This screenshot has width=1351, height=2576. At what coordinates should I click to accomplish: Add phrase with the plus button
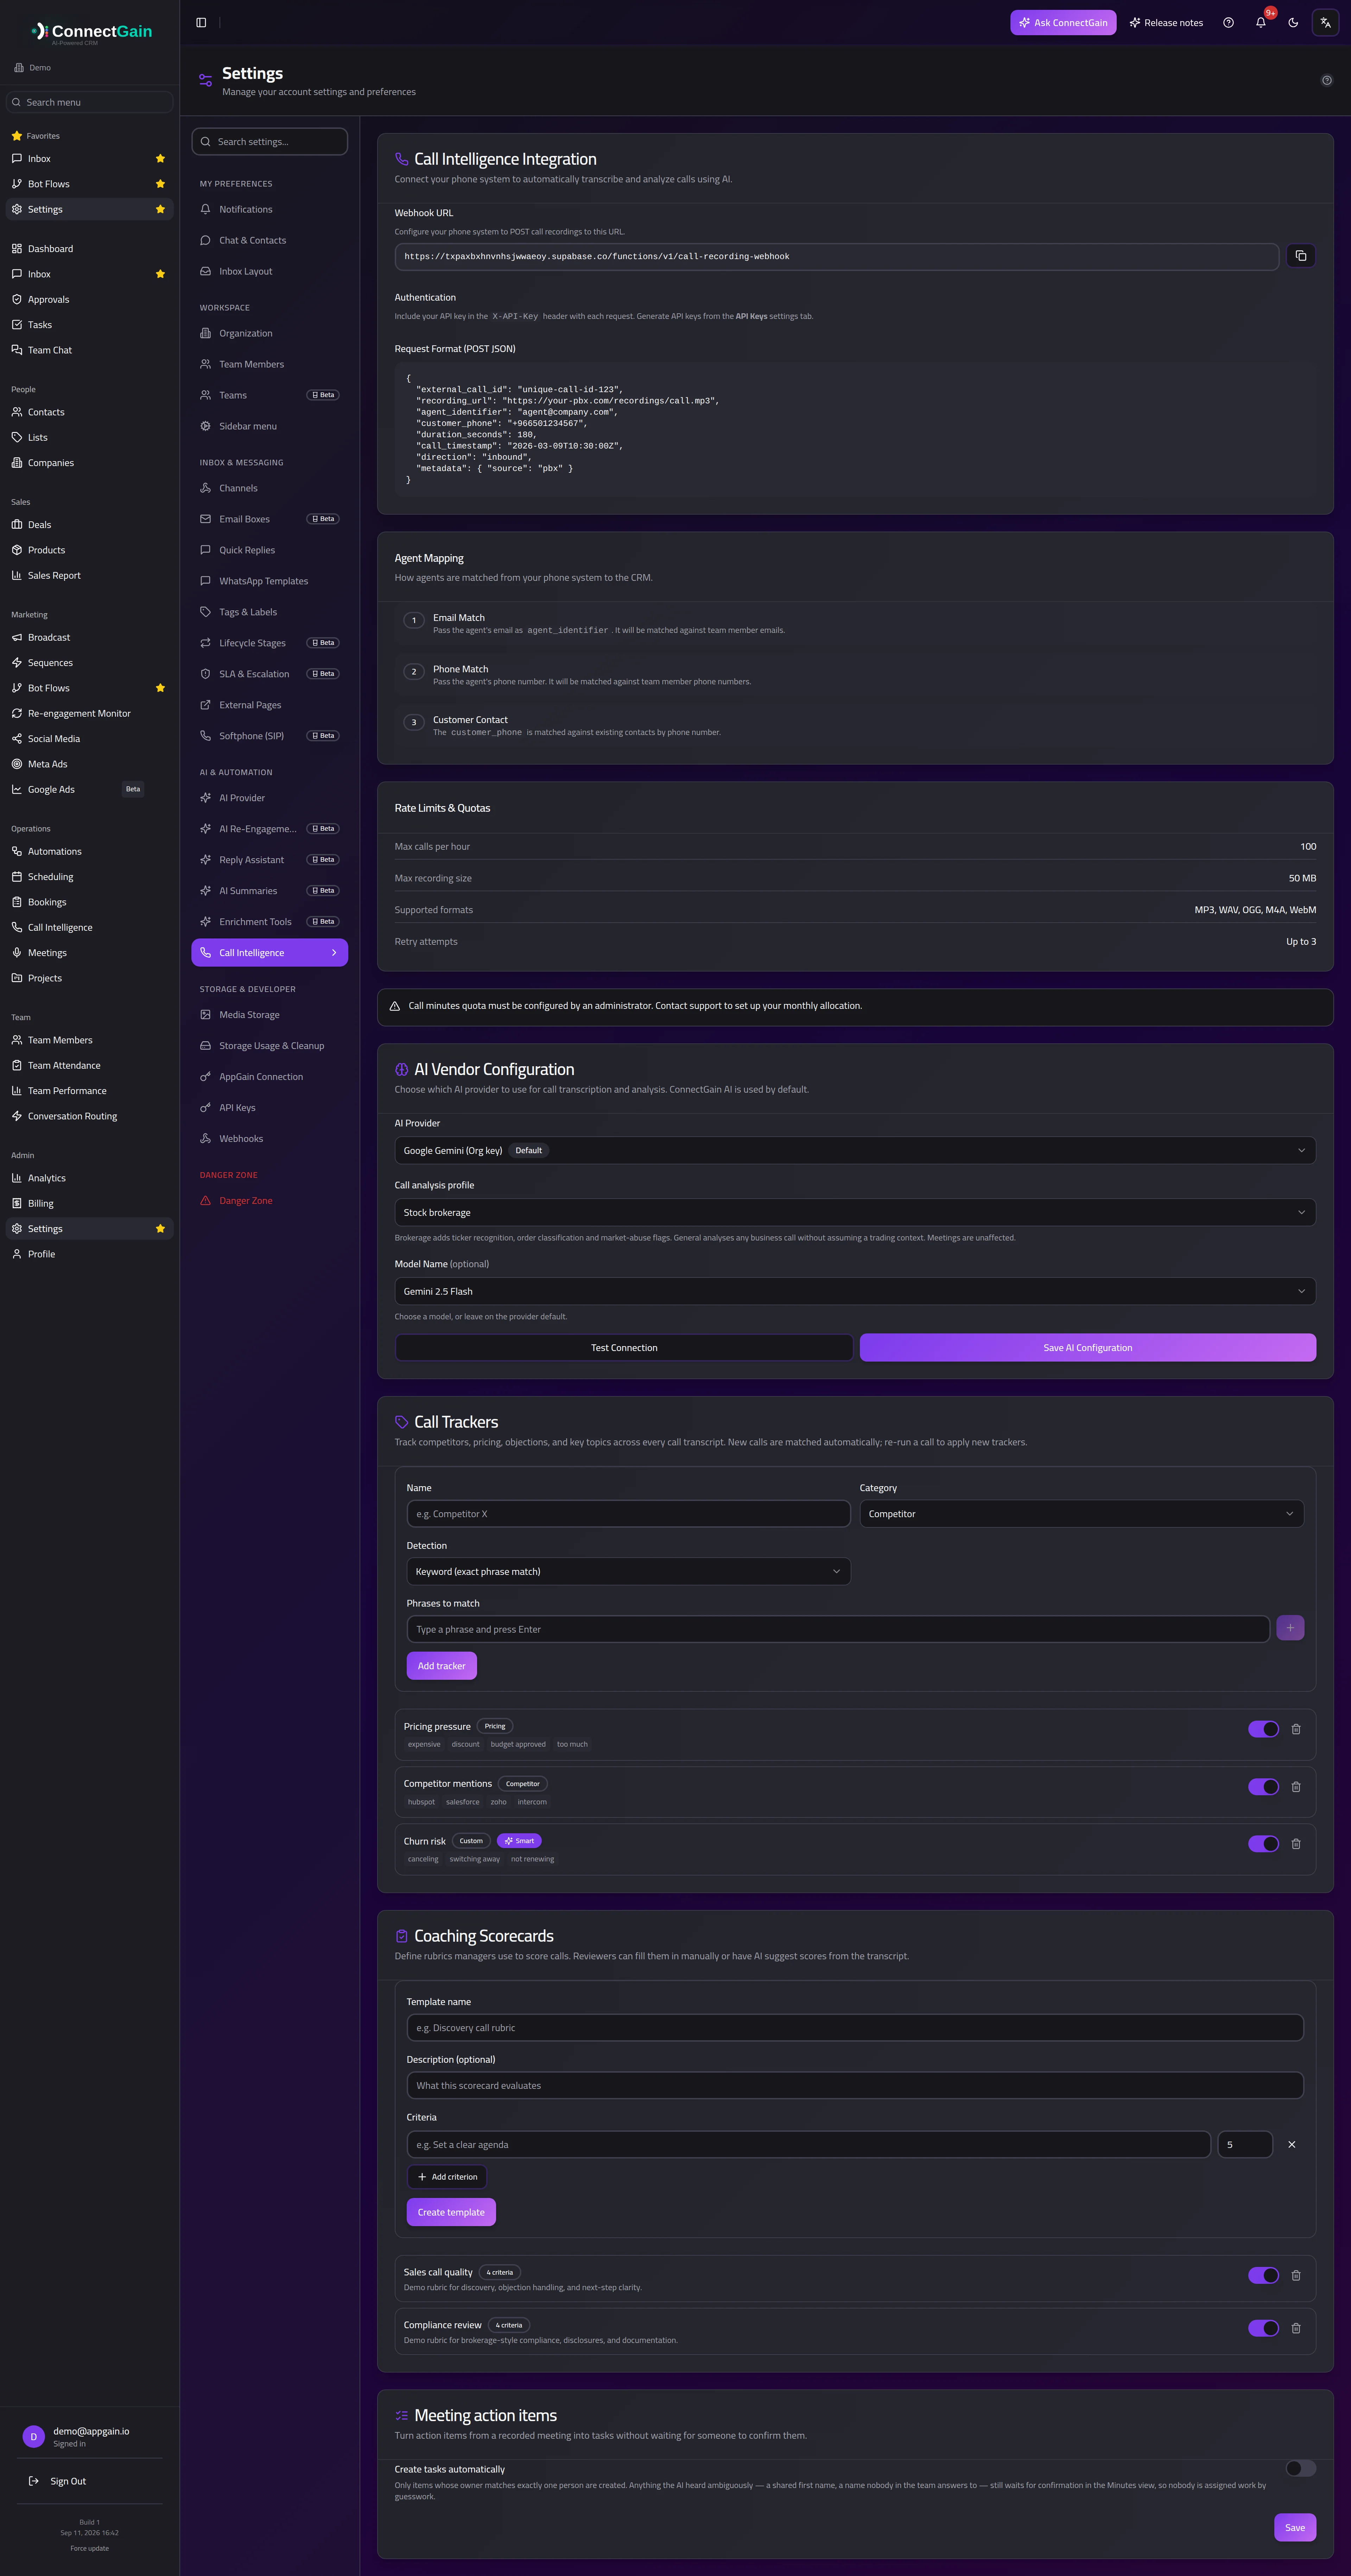coord(1290,1628)
